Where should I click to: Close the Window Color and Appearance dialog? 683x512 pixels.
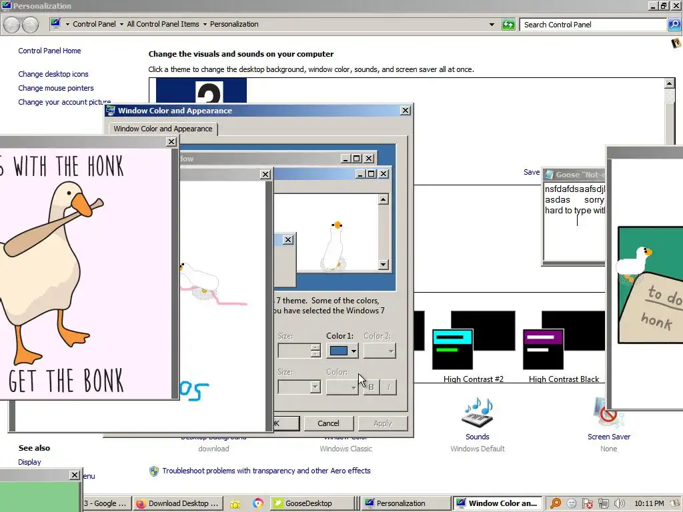point(405,111)
